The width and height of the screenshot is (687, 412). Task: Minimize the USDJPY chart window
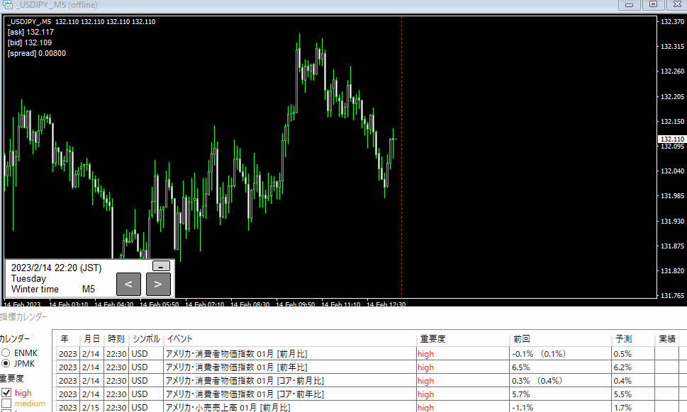(629, 5)
